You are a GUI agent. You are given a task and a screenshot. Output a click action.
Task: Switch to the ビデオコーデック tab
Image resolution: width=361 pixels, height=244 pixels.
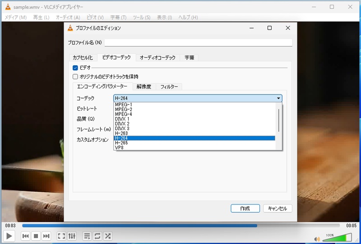point(116,57)
